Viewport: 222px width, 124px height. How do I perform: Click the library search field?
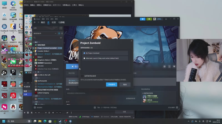coord(46,38)
